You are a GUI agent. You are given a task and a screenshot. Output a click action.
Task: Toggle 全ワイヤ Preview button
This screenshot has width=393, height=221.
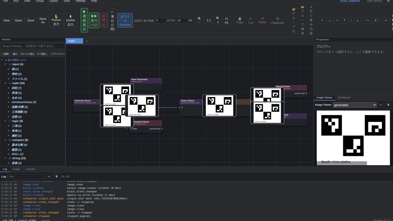[x=125, y=20]
